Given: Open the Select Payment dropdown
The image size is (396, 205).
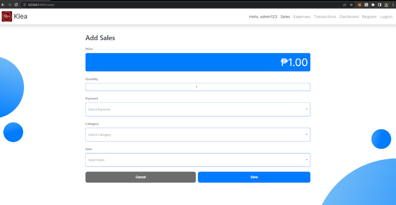Looking at the screenshot, I should point(198,109).
